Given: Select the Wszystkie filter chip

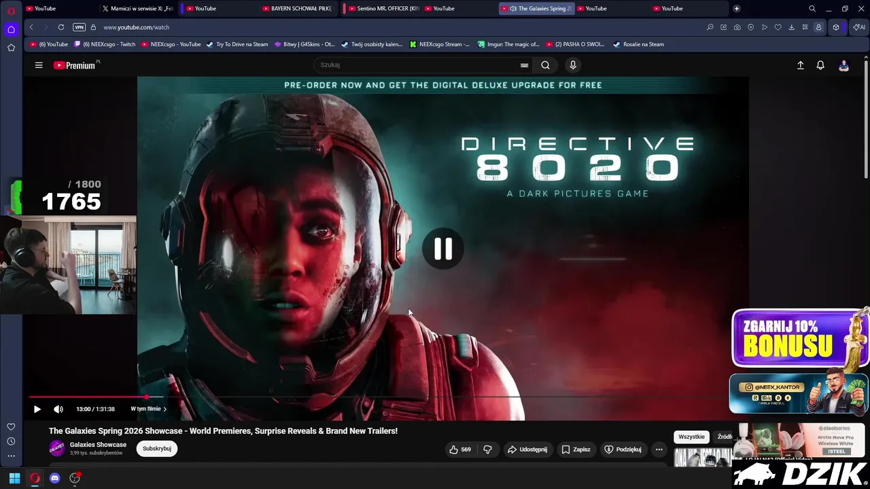Looking at the screenshot, I should coord(691,437).
